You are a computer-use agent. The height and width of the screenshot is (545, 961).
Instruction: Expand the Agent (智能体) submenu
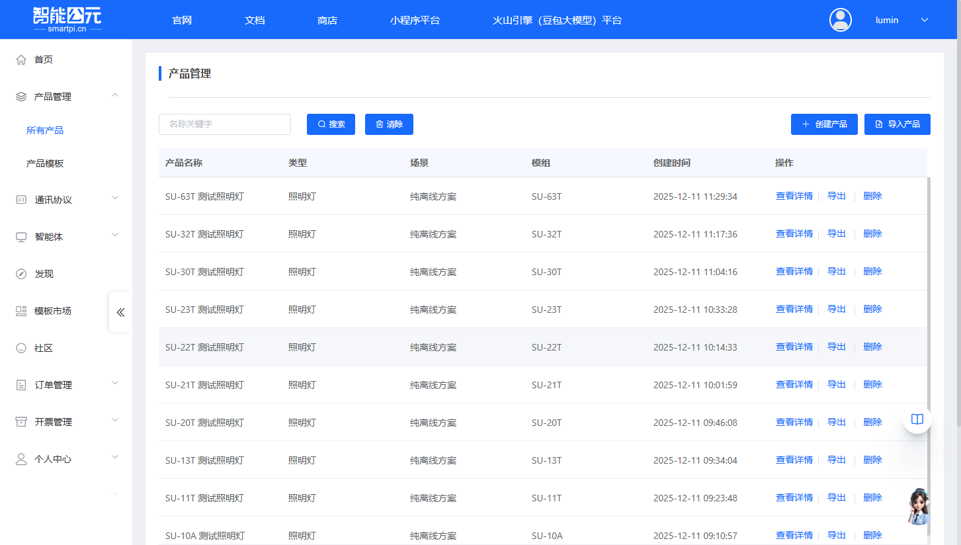coord(115,235)
